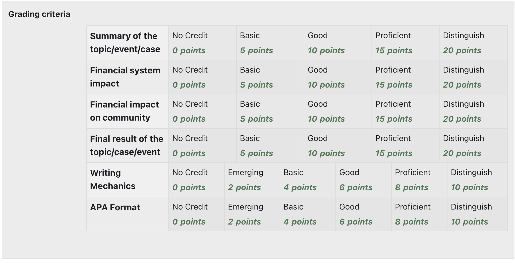Image resolution: width=515 pixels, height=263 pixels.
Task: Pick Basic 5 points for Final result row
Action: coord(270,146)
